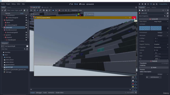The width and height of the screenshot is (170, 95).
Task: Switch scene tree to Remote
Action: pyautogui.click(x=8, y=13)
